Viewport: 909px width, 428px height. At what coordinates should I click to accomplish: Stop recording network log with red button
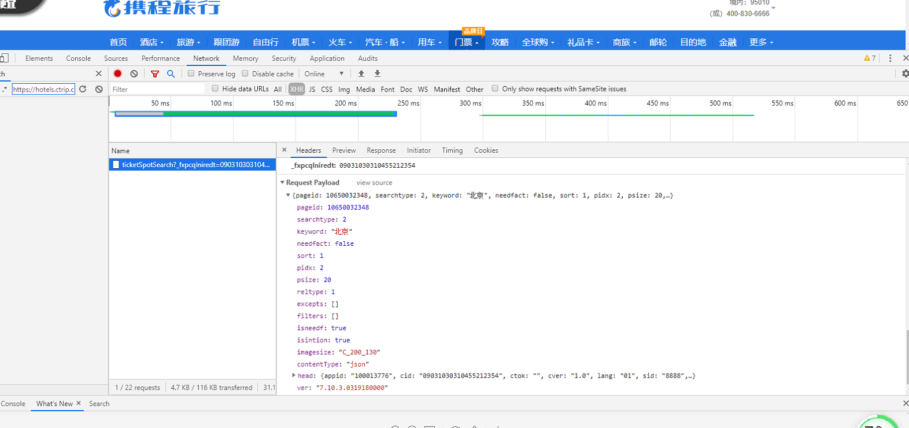pyautogui.click(x=118, y=73)
